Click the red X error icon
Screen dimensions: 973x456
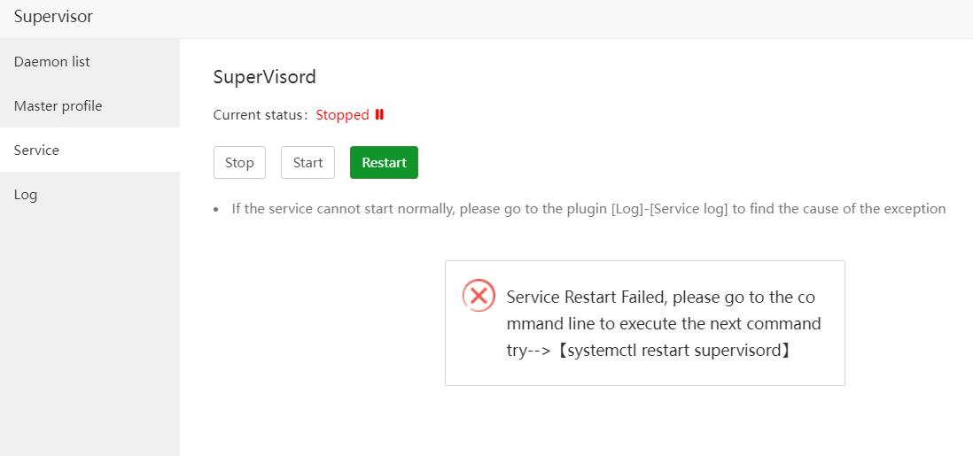point(479,295)
